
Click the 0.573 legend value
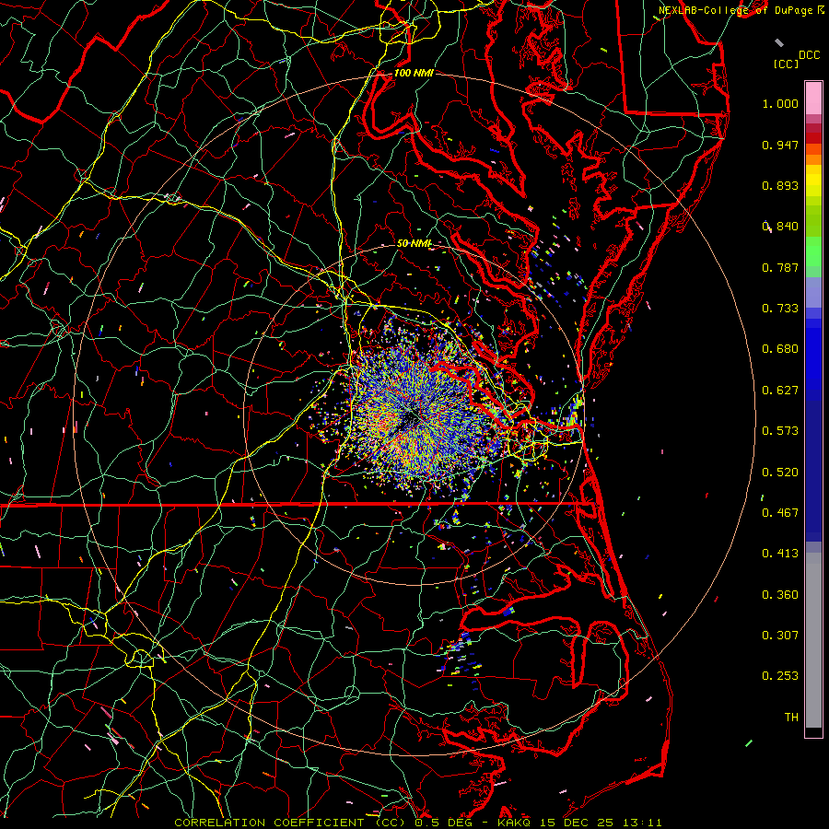[x=780, y=431]
